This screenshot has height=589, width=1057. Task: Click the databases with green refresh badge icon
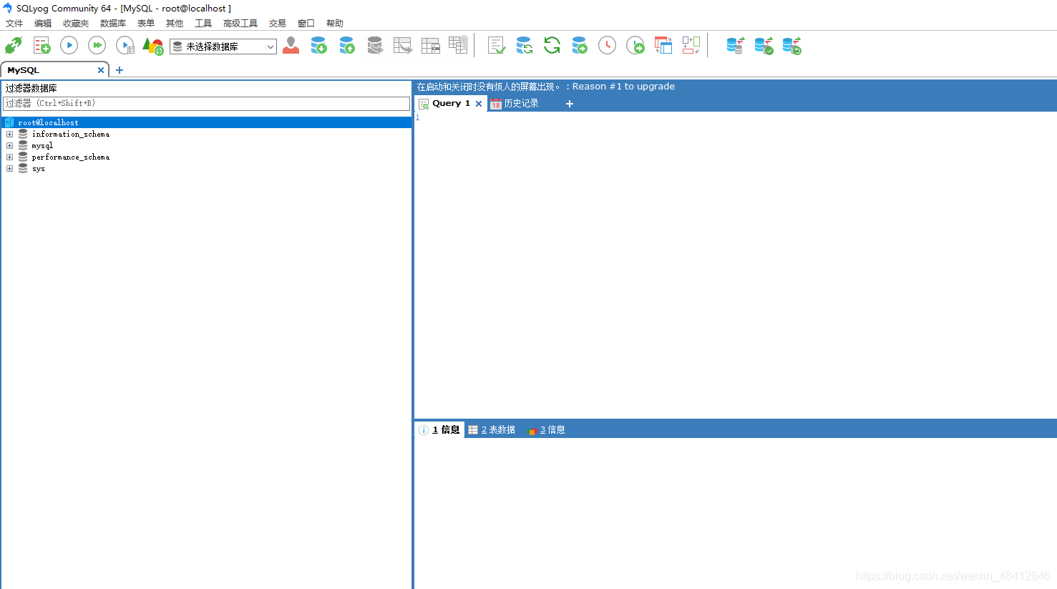(791, 46)
